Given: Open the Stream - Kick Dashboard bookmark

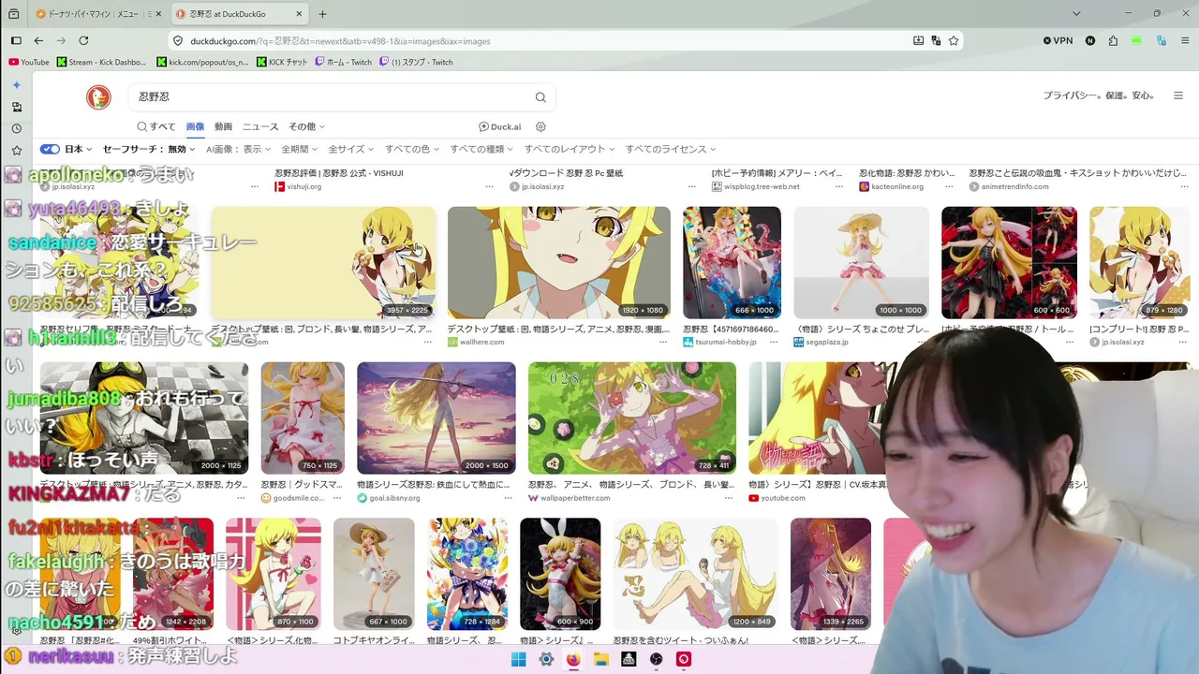Looking at the screenshot, I should 102,62.
